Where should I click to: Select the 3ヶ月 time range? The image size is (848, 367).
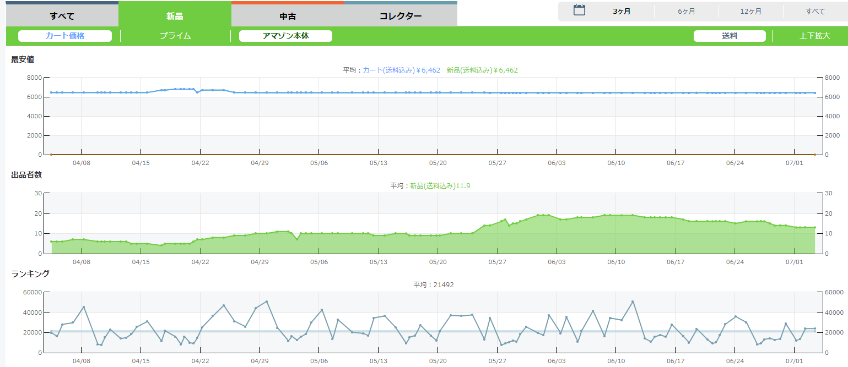click(x=622, y=12)
